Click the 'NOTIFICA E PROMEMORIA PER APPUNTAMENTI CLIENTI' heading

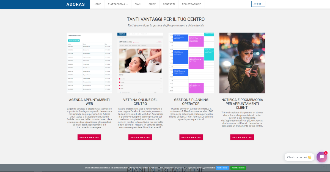pos(242,104)
